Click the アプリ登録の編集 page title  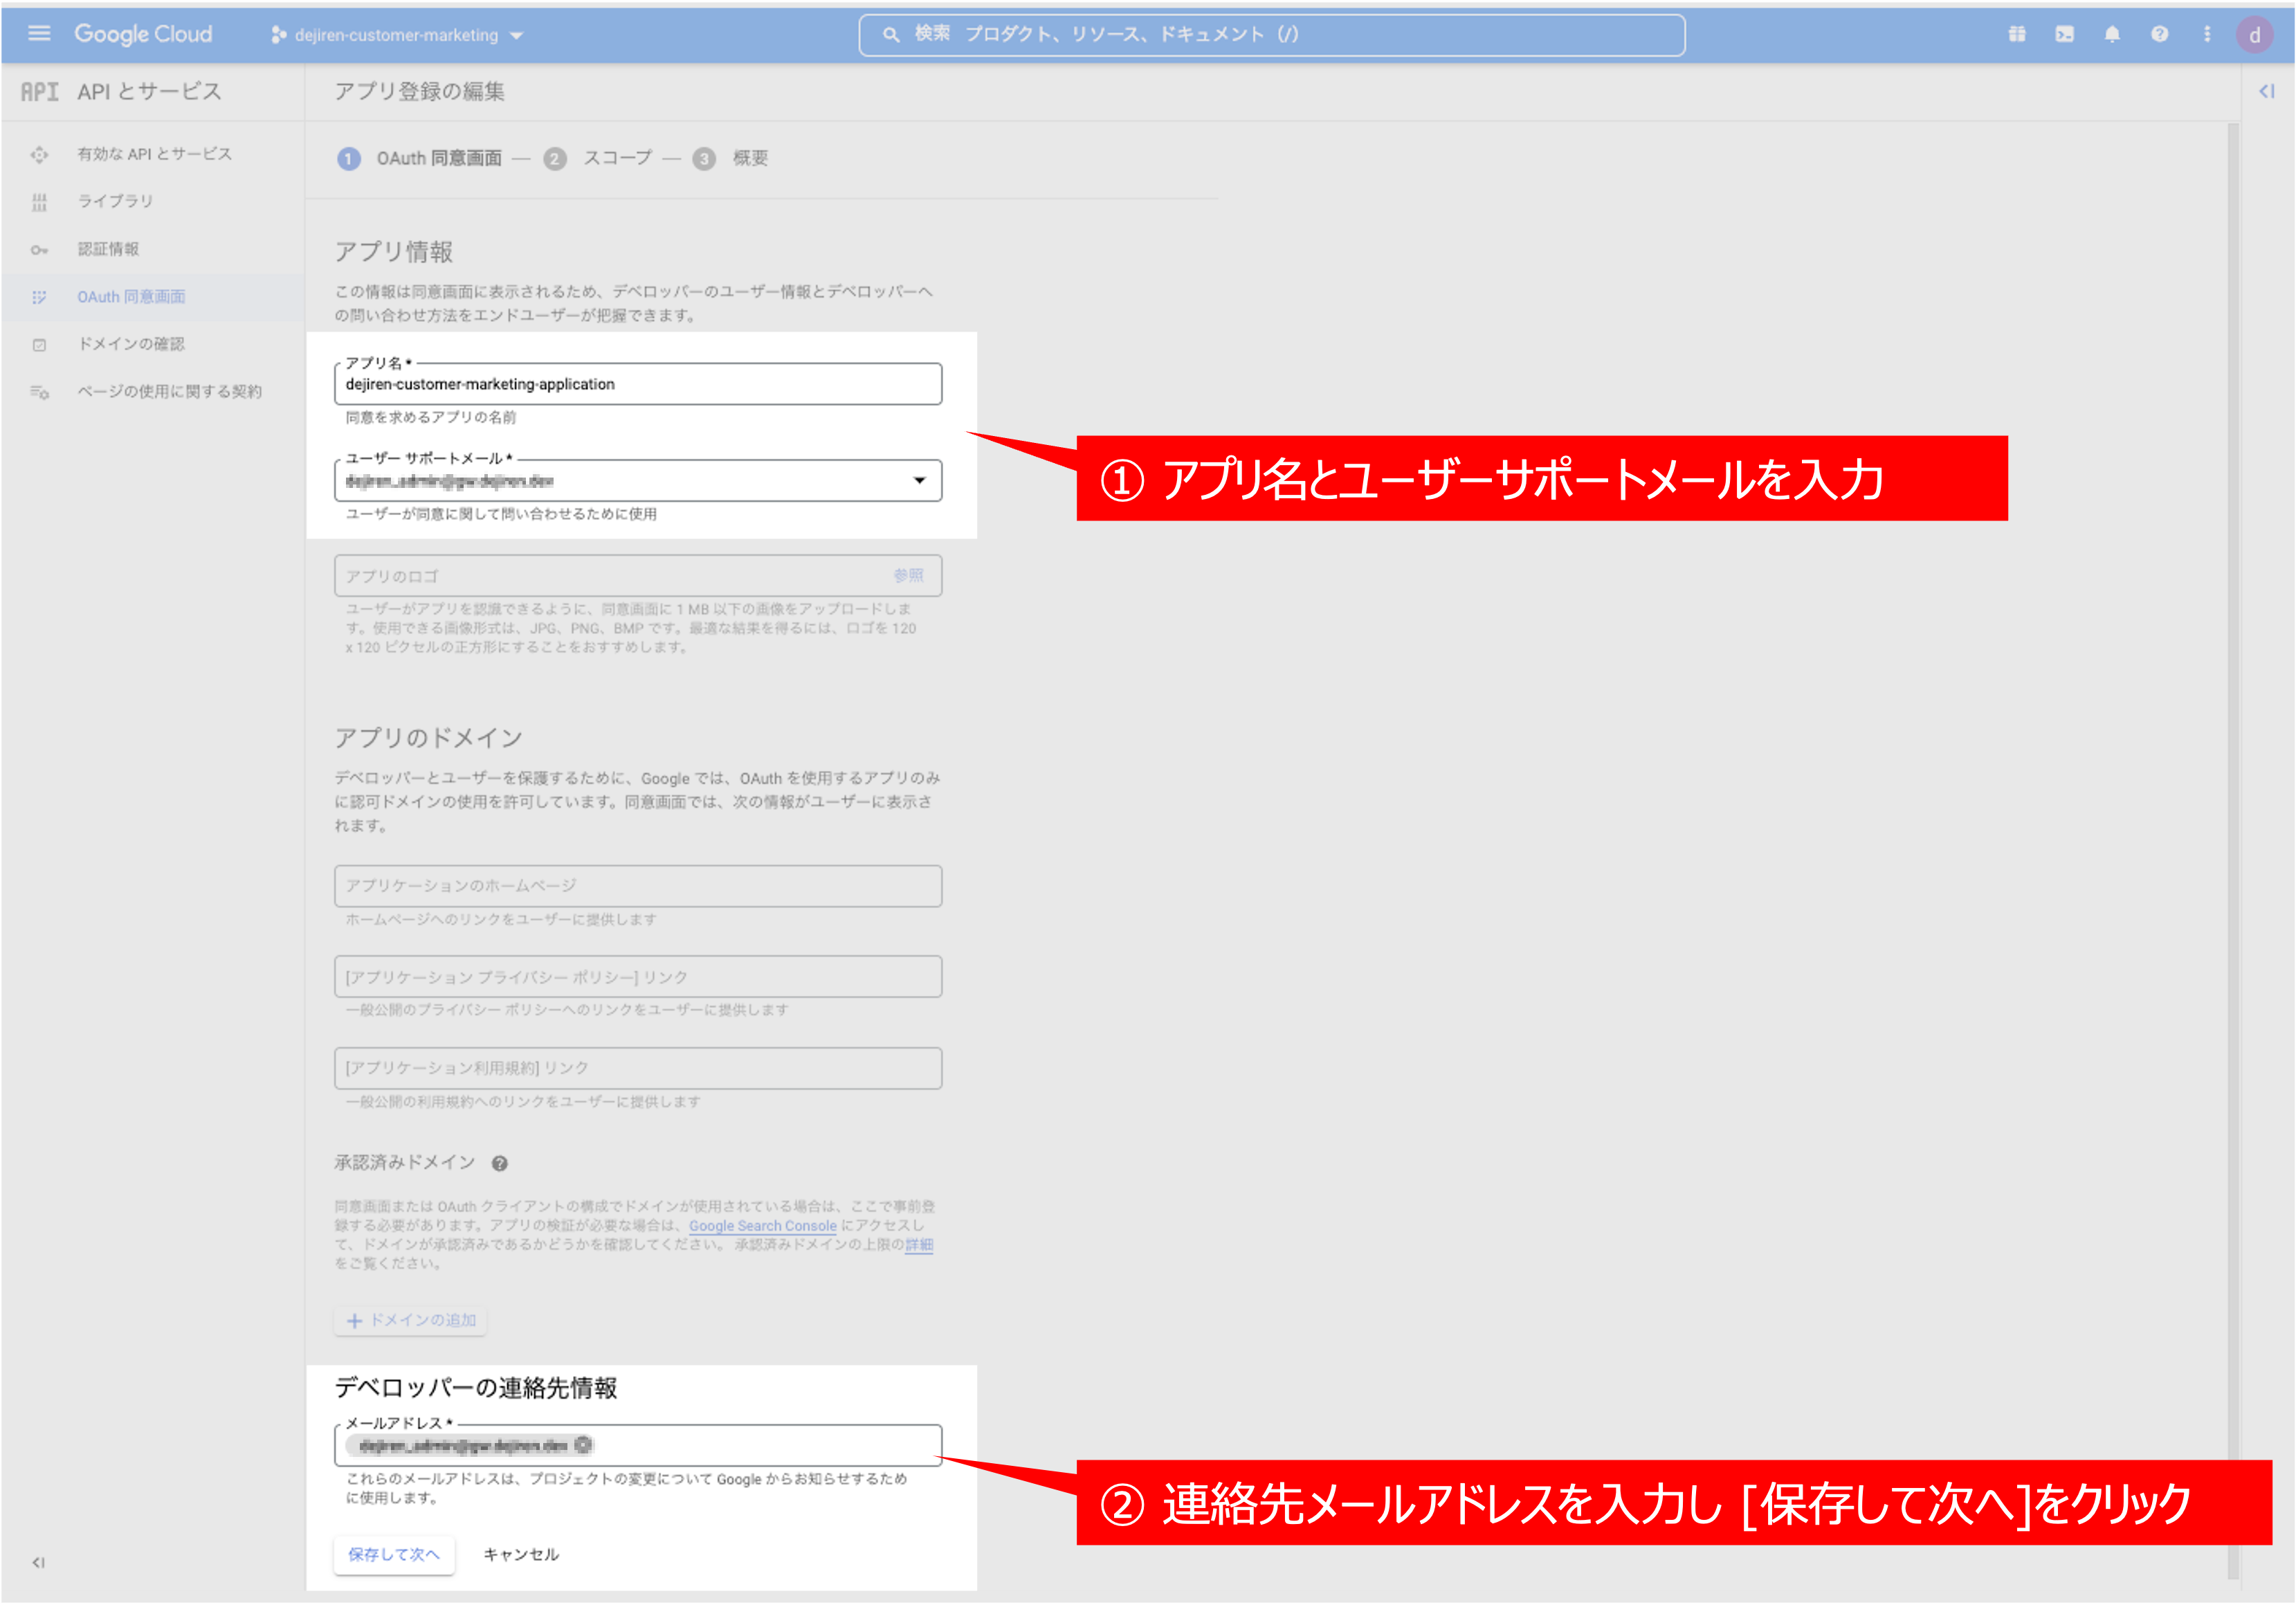[420, 91]
